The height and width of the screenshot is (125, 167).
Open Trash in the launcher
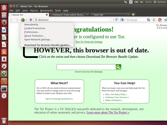(4, 121)
